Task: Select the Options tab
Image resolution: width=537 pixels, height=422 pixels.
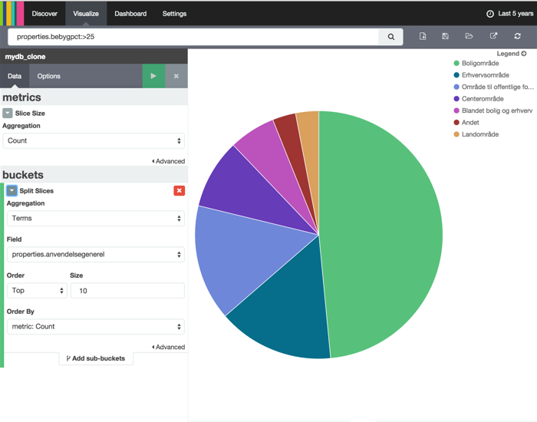Action: pos(48,76)
